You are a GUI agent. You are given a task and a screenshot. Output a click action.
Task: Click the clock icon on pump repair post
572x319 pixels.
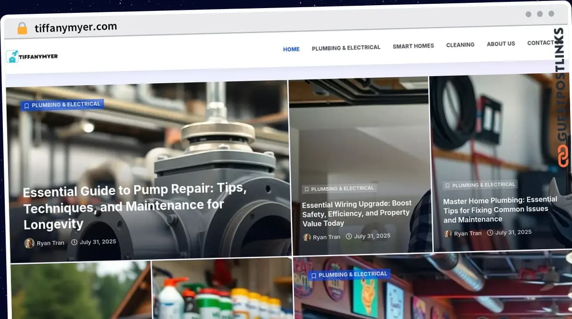click(x=74, y=242)
